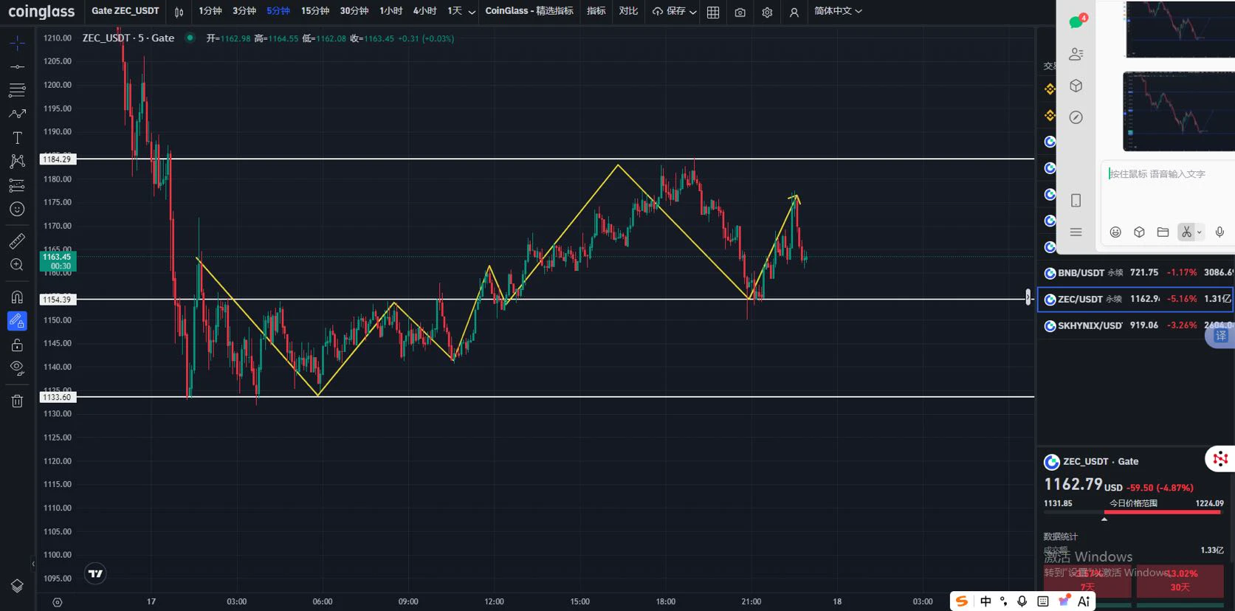This screenshot has height=611, width=1235.
Task: Open the XABCD pattern tools
Action: click(x=17, y=162)
